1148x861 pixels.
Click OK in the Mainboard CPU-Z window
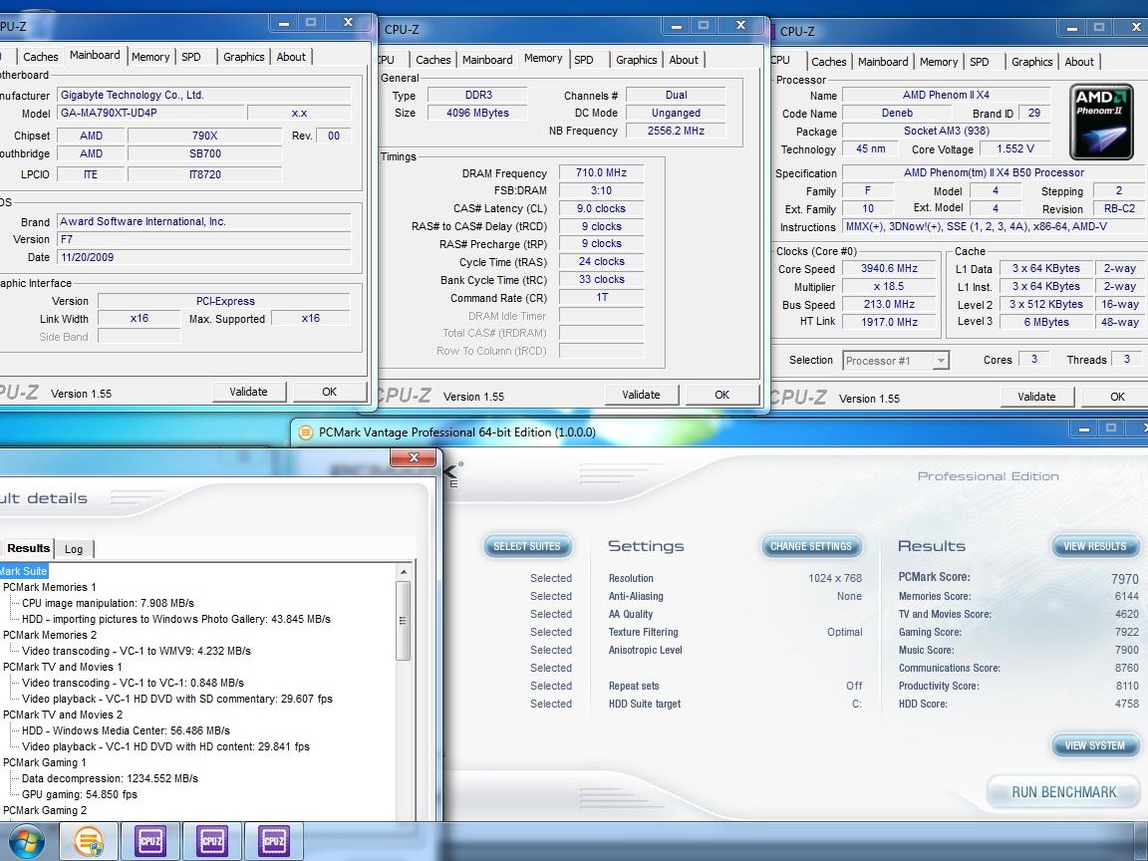(x=330, y=392)
